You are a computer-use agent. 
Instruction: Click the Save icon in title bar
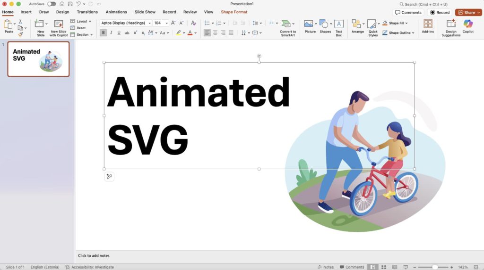click(x=69, y=4)
